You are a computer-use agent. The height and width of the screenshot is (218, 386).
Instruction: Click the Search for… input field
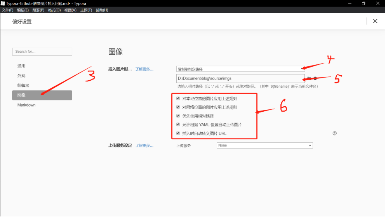tap(42, 52)
